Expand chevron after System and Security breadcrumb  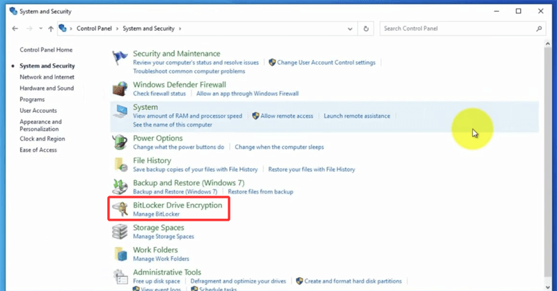pyautogui.click(x=180, y=29)
